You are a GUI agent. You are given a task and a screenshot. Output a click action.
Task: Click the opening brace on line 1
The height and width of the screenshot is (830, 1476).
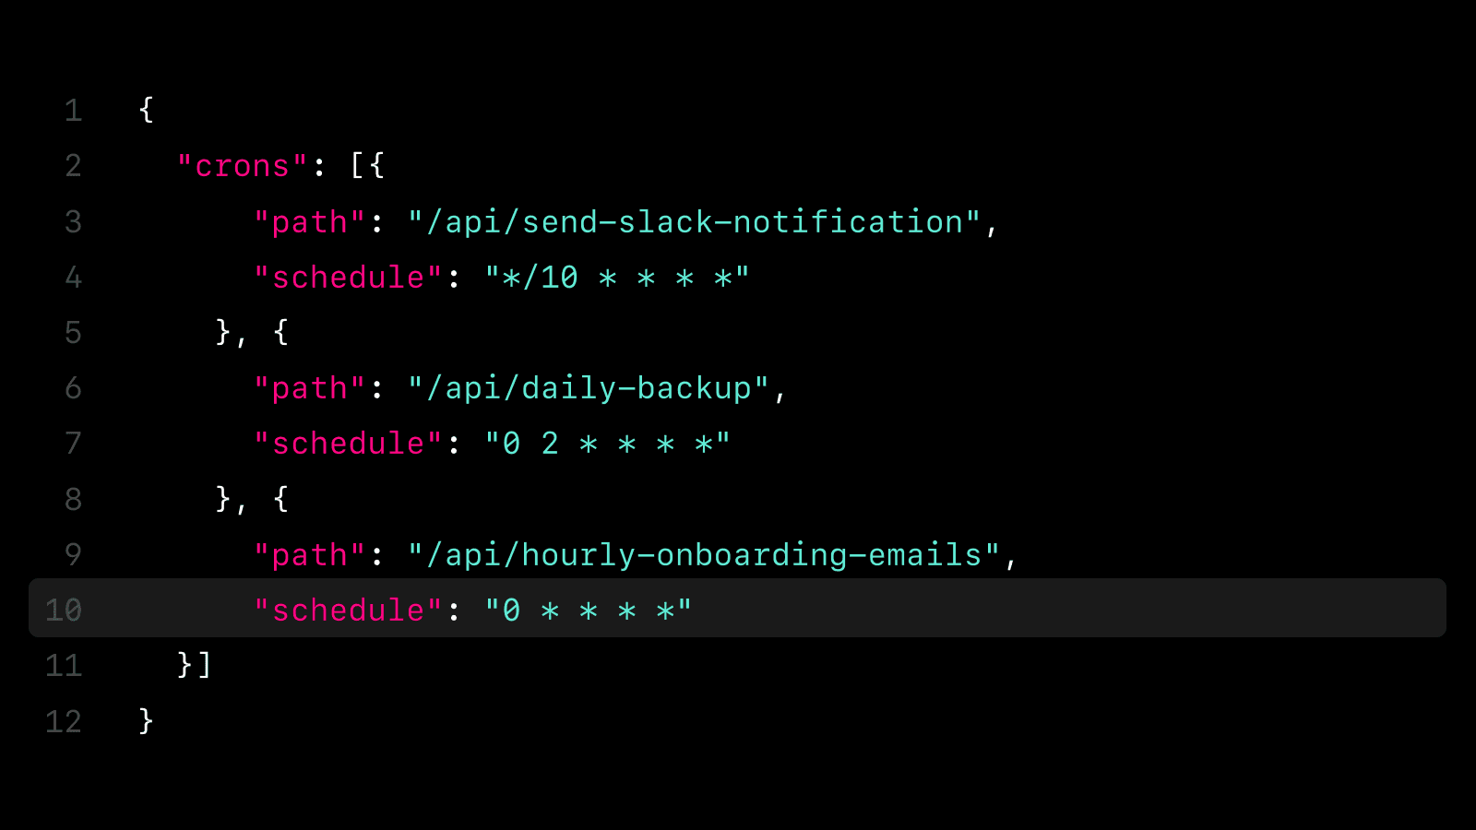[146, 110]
